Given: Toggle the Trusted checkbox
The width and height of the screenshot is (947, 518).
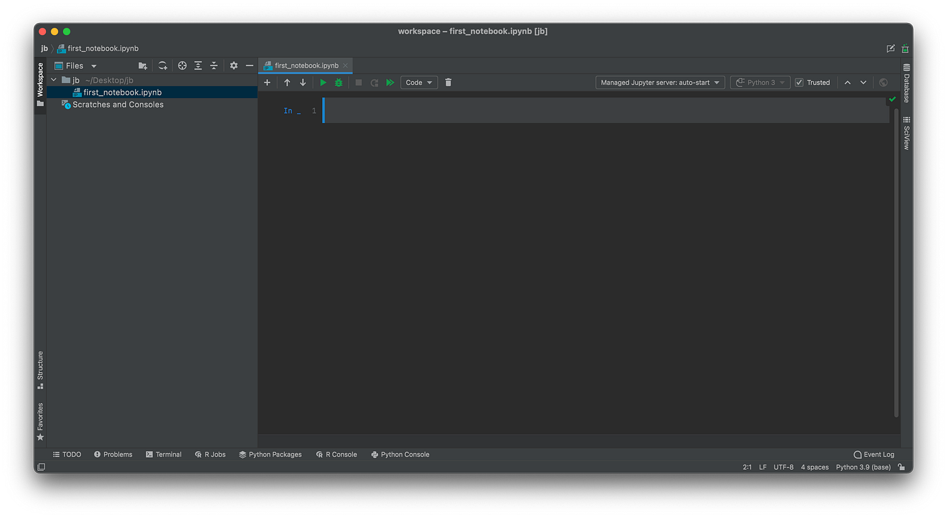Looking at the screenshot, I should point(799,83).
